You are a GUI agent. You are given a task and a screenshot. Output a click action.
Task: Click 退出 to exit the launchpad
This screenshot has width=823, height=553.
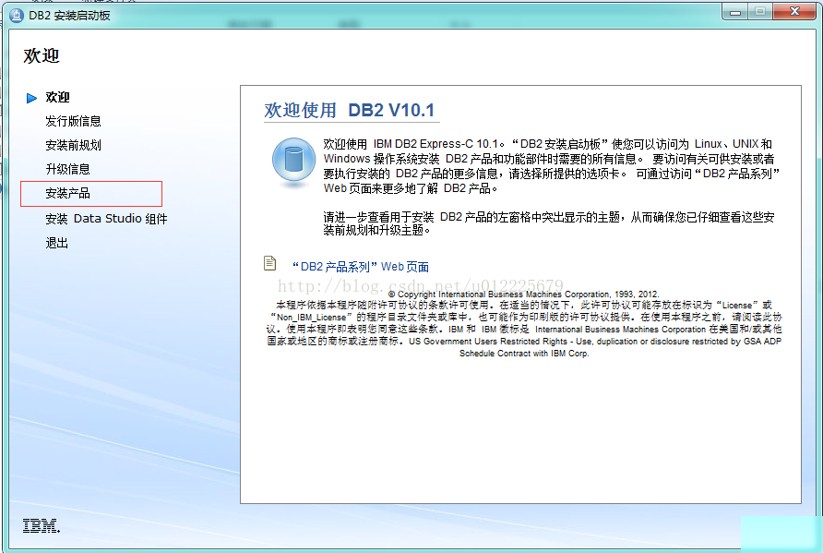[56, 243]
